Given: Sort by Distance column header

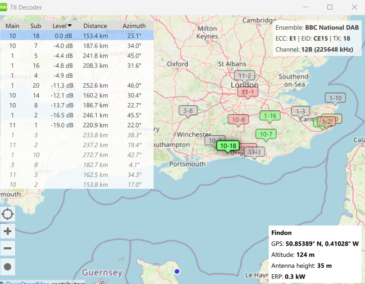Looking at the screenshot, I should click(x=95, y=26).
